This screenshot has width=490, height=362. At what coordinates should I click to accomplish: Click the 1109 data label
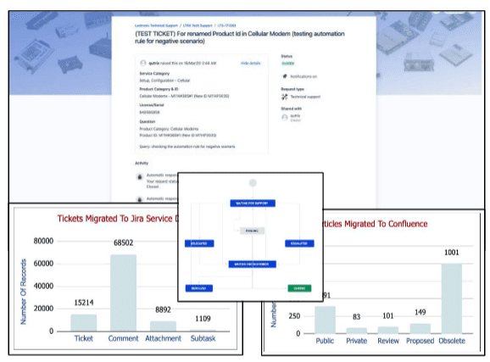[203, 319]
